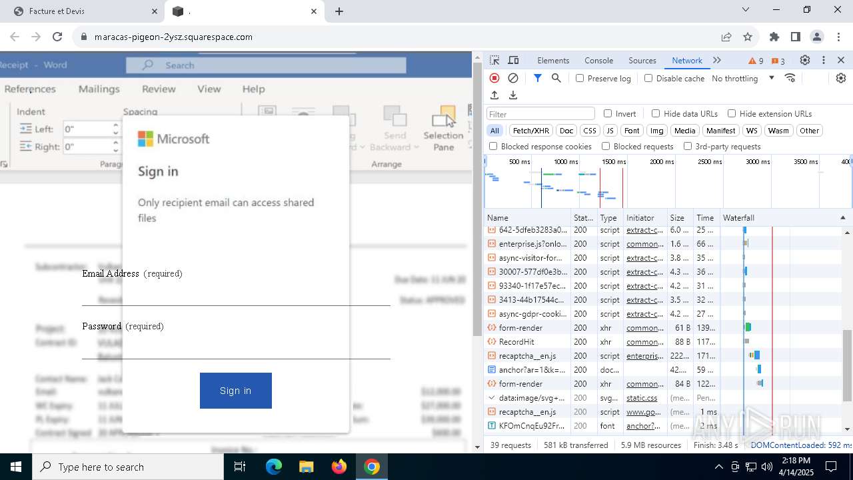
Task: Open DevTools customize three-dot menu
Action: (824, 60)
